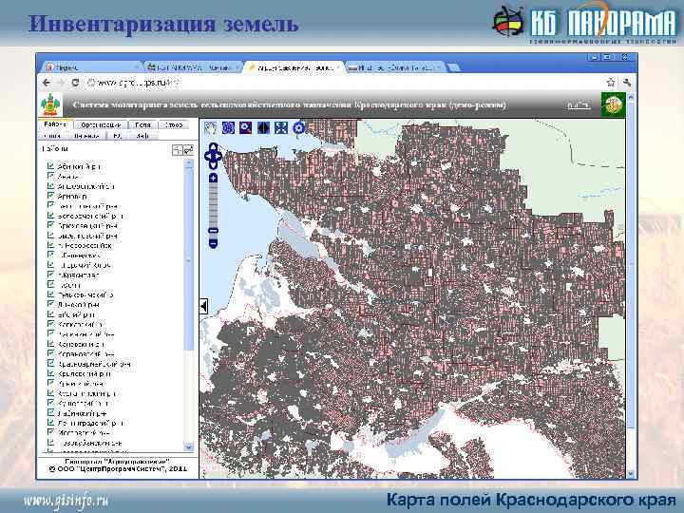Click the black diamond map toolbar icon
The height and width of the screenshot is (513, 684).
(x=263, y=128)
